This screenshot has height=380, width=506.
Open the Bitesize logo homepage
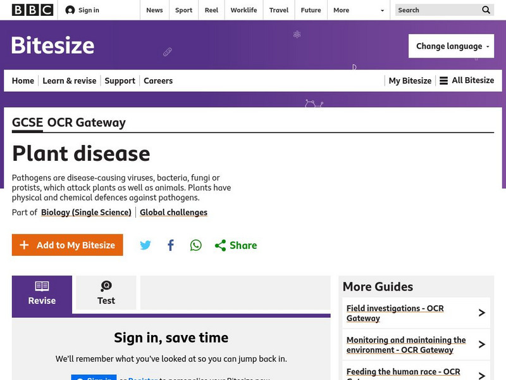point(53,45)
